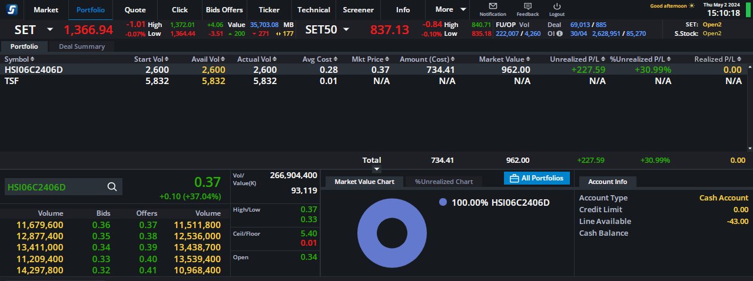Open the Notification envelope icon
Image resolution: width=753 pixels, height=281 pixels.
[493, 6]
